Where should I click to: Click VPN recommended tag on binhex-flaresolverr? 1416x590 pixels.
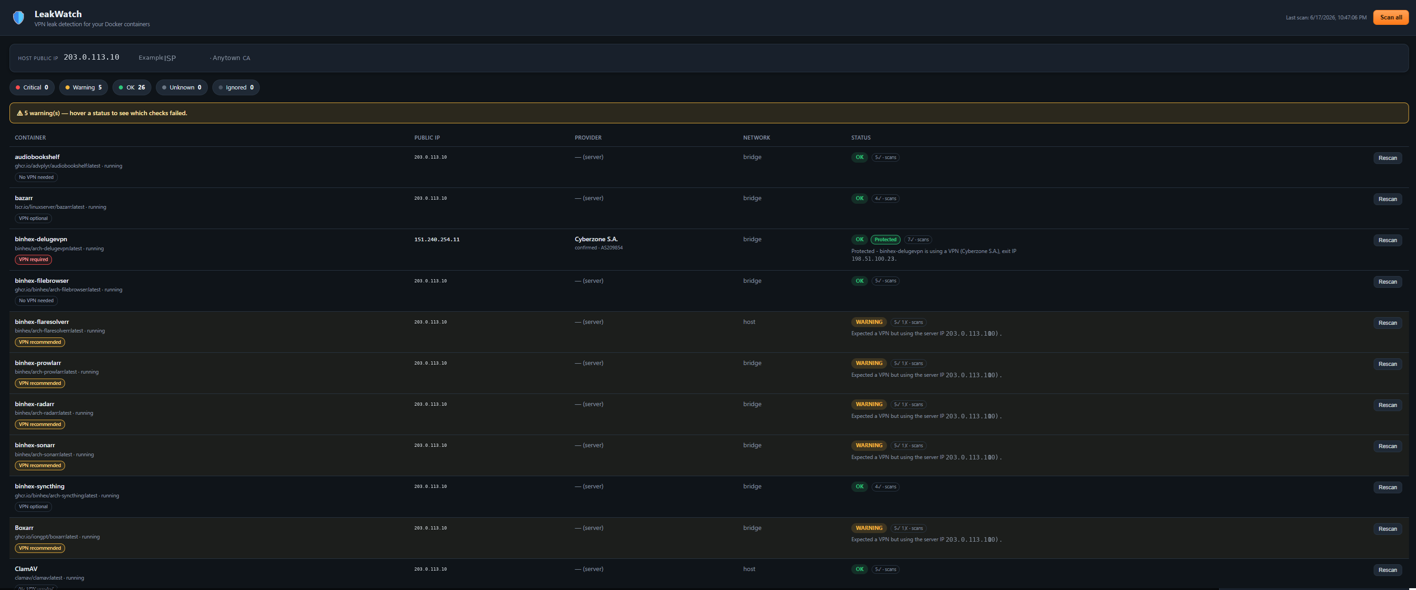pos(40,342)
